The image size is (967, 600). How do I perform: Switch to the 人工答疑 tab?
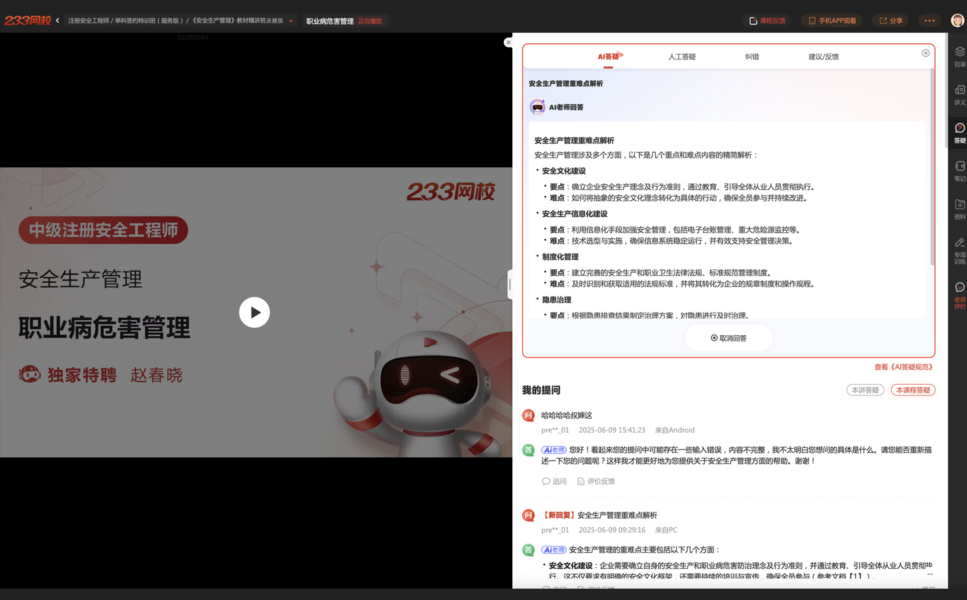[682, 57]
